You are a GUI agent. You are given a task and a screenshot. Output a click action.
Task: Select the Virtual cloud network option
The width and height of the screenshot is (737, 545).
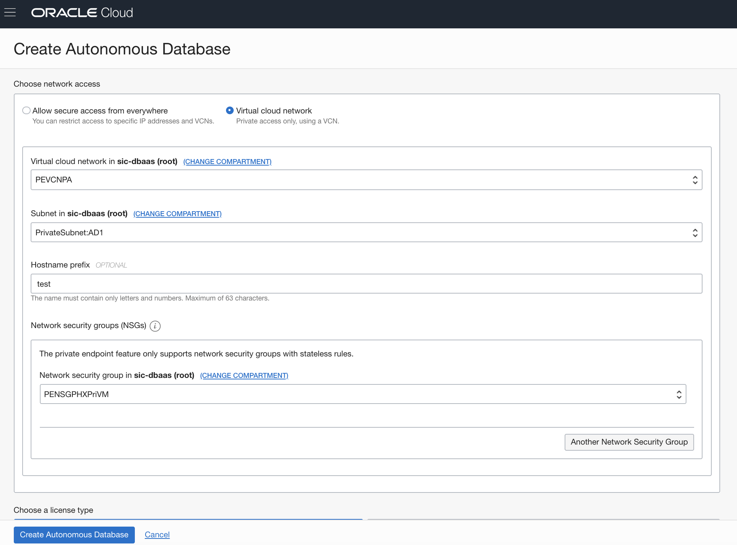pyautogui.click(x=229, y=110)
